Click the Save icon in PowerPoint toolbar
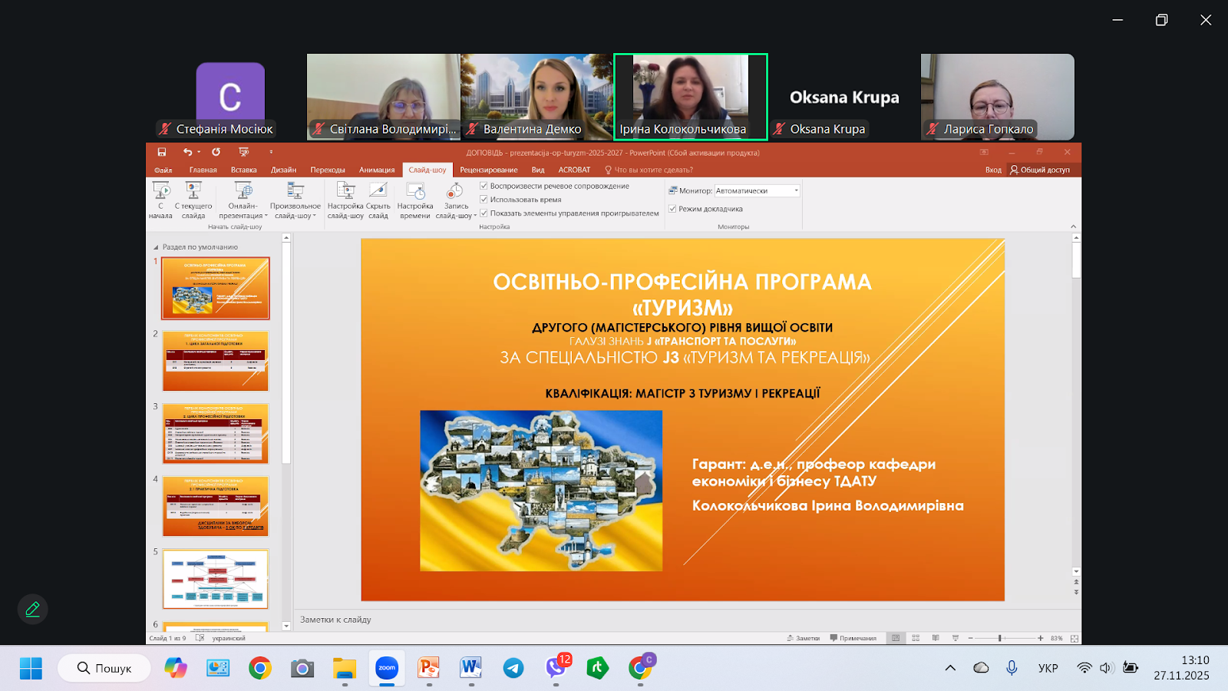 tap(162, 152)
